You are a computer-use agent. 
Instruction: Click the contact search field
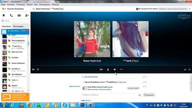click(15, 21)
